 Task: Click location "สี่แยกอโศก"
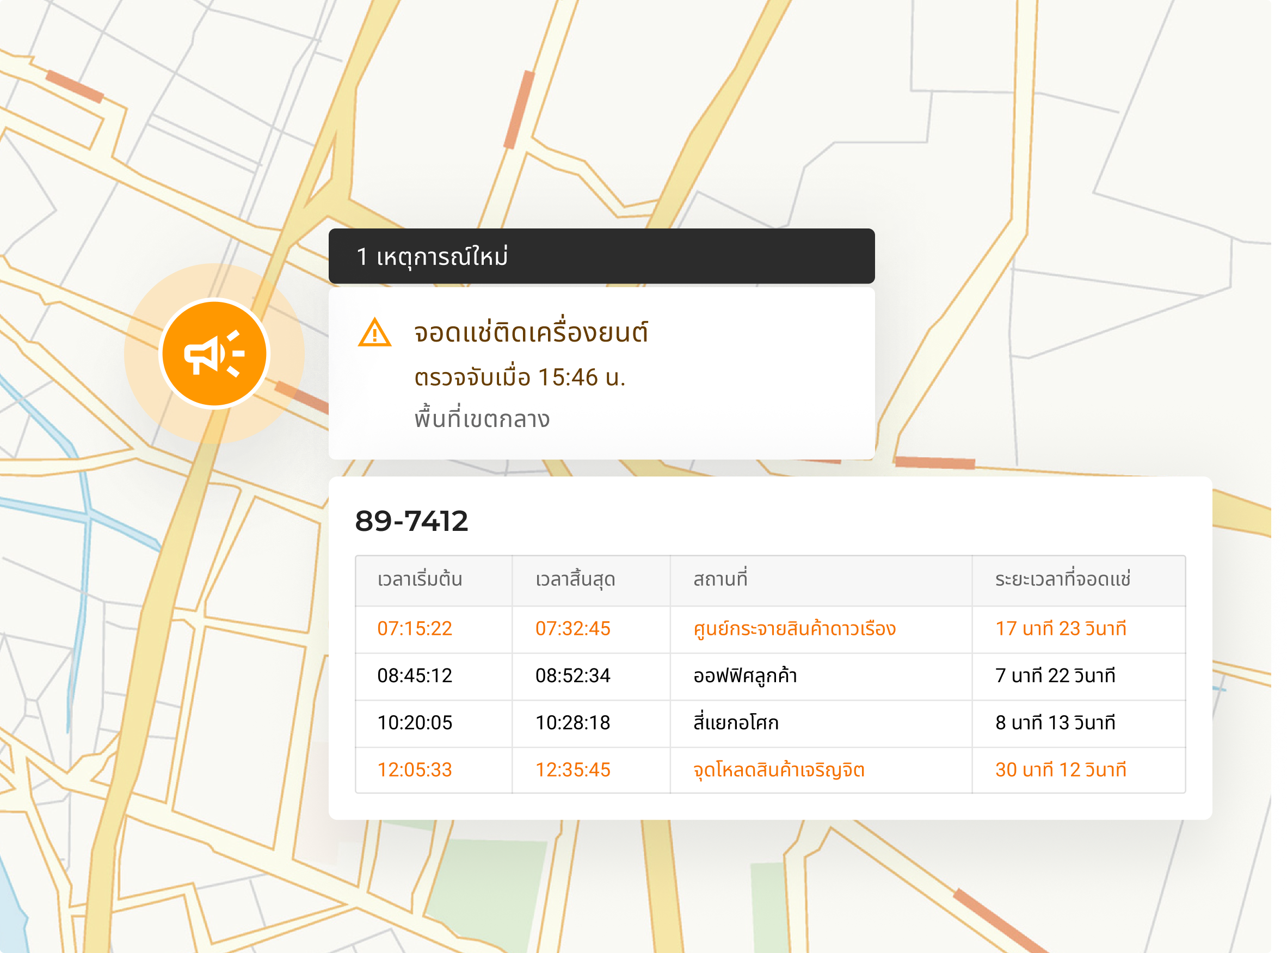(x=736, y=722)
